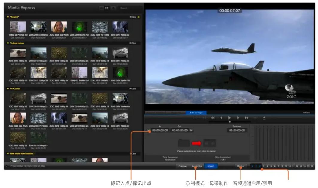Click the fast forward transport button
This screenshot has width=318, height=188.
(x=247, y=118)
